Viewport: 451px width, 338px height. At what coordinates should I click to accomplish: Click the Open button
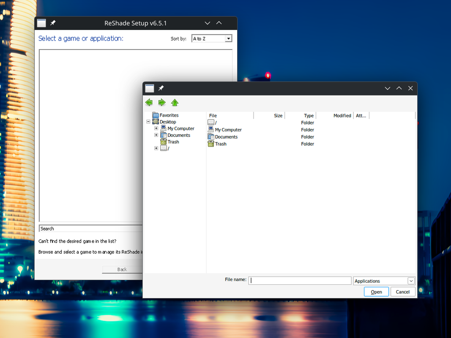point(376,292)
